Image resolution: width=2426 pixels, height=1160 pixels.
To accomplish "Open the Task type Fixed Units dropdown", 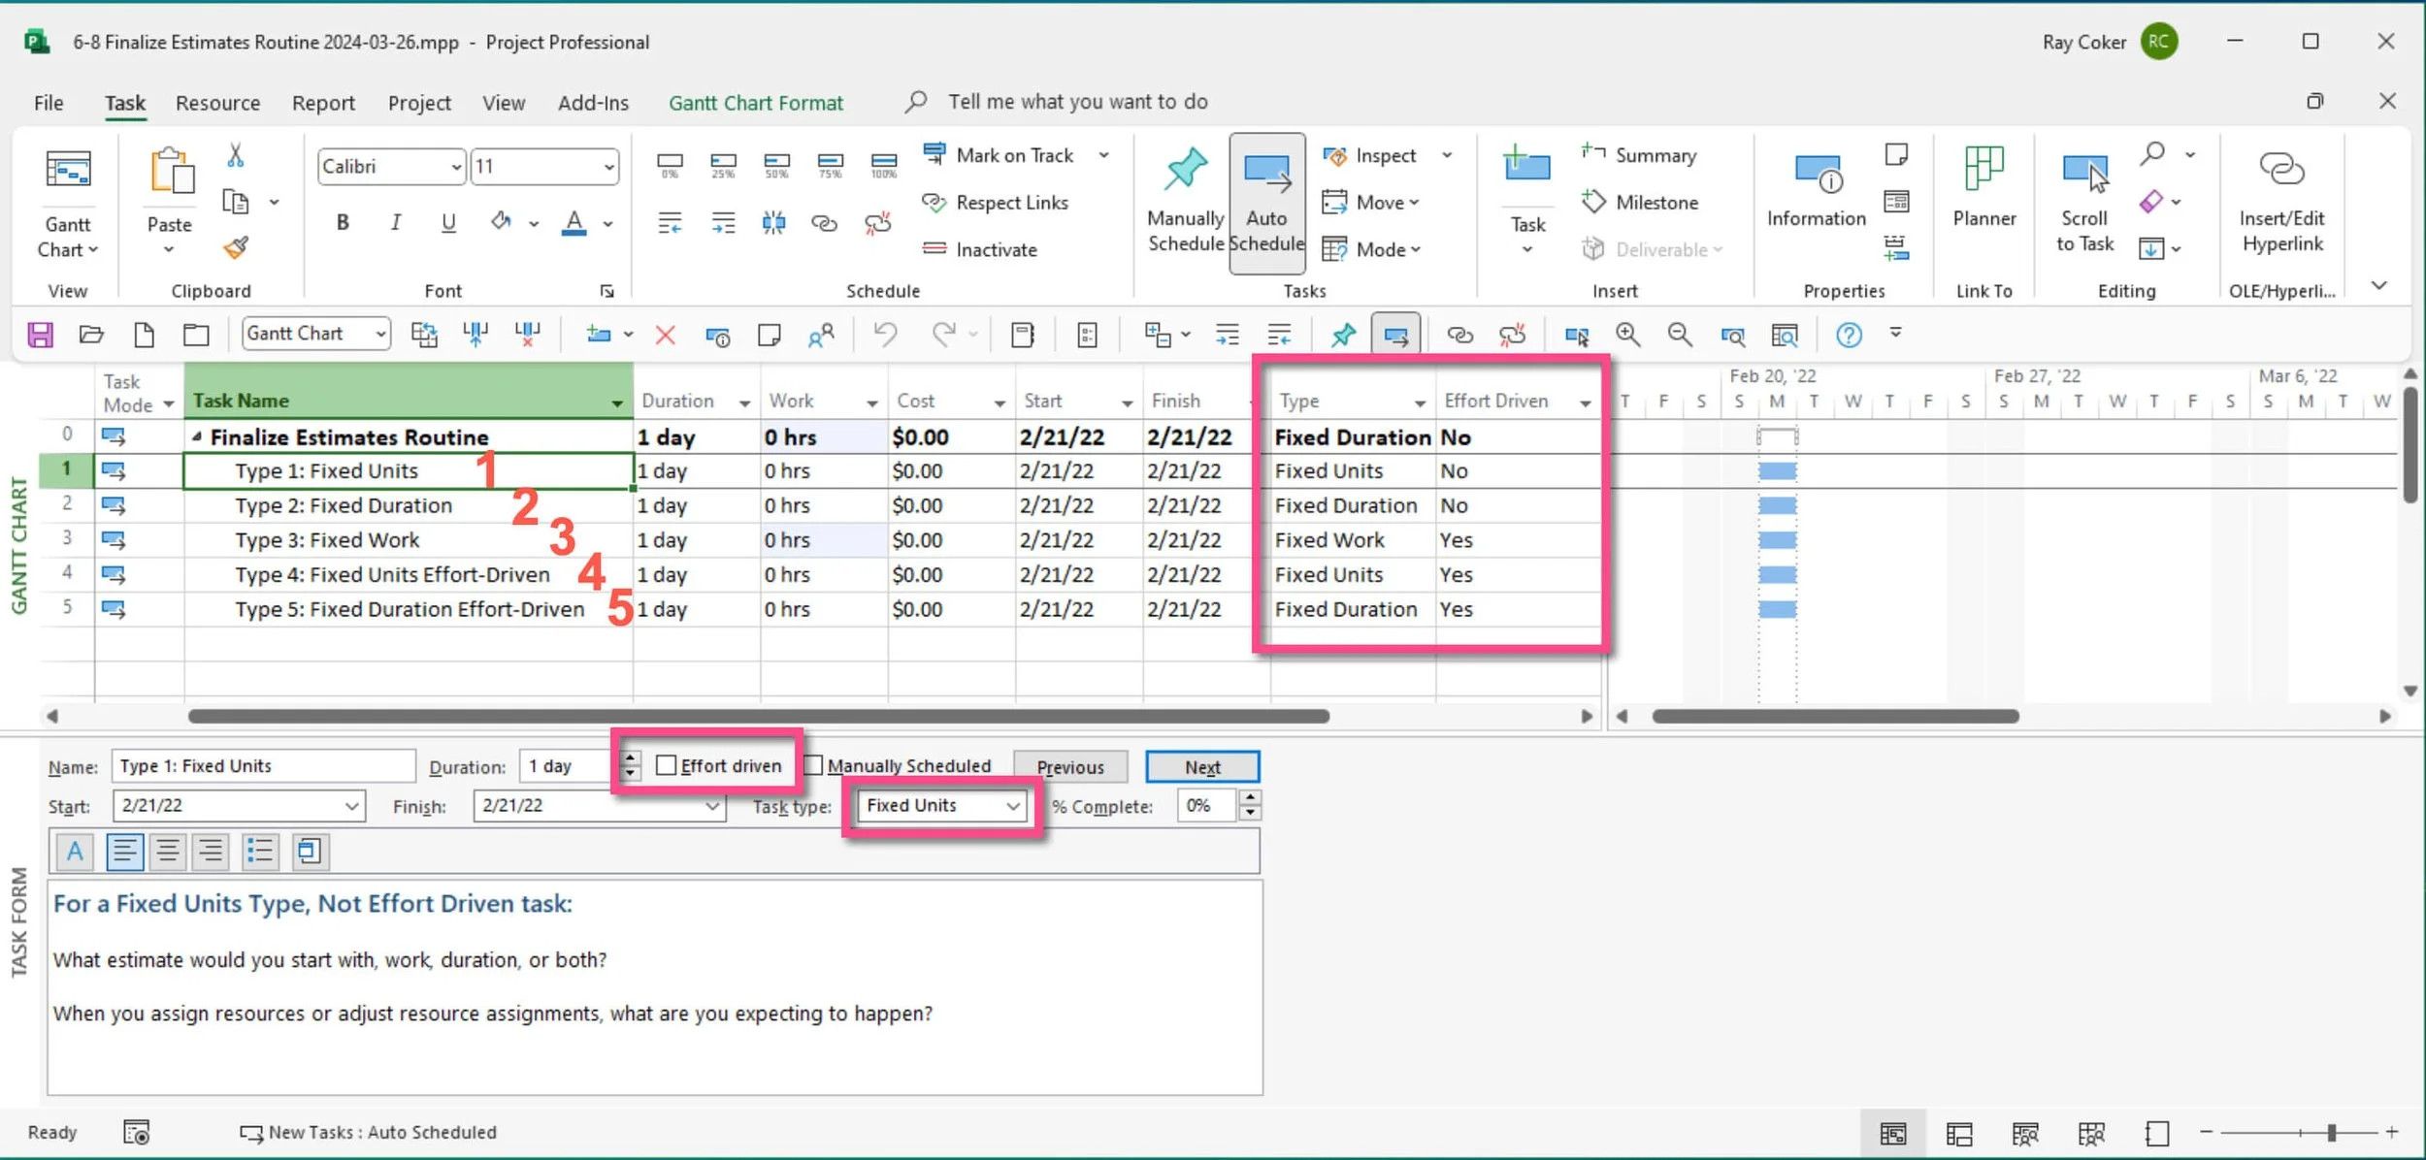I will point(1012,806).
